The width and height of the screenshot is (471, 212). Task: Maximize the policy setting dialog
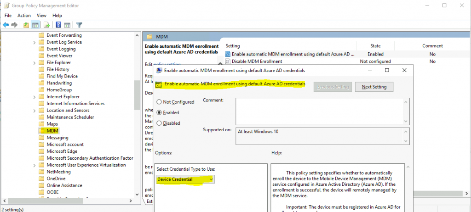(387, 70)
